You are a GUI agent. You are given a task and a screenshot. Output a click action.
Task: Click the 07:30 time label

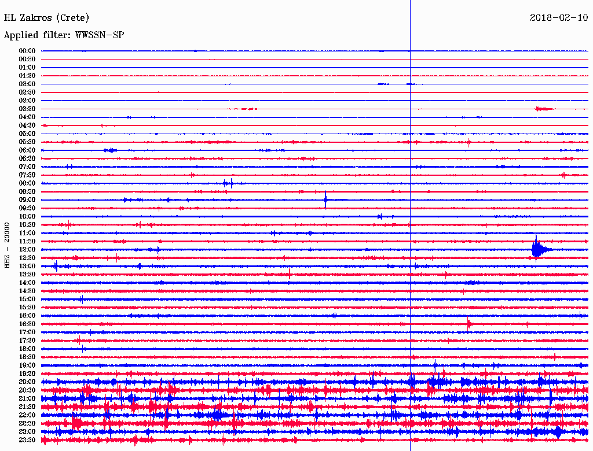coord(27,175)
